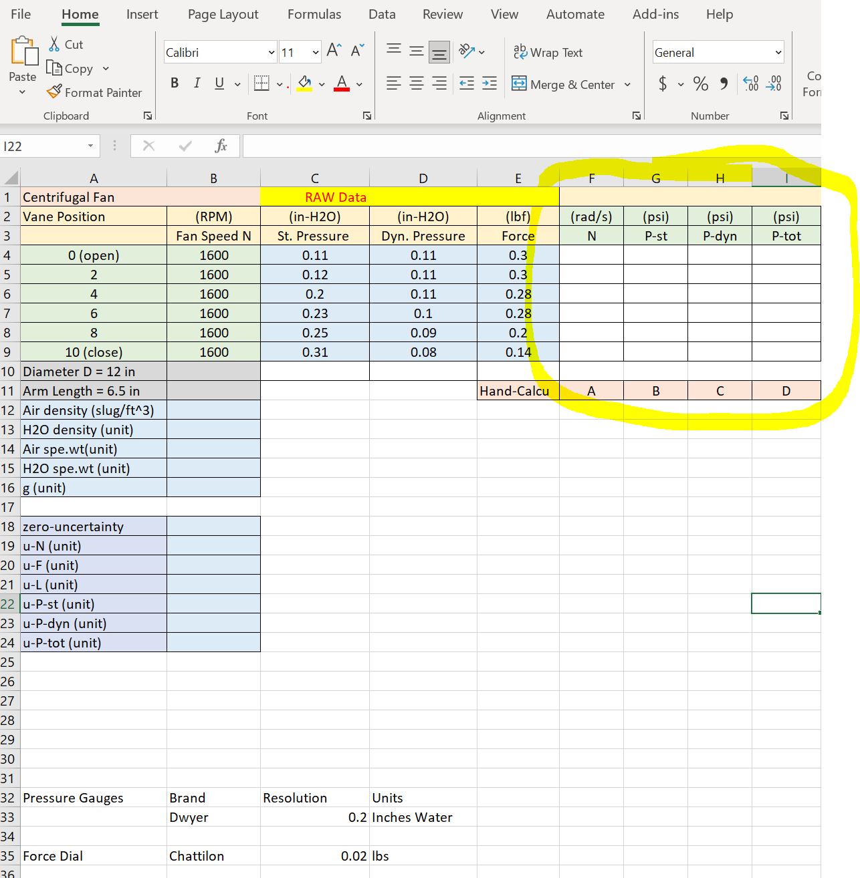Toggle underline on the selection
The image size is (860, 878).
click(x=219, y=83)
